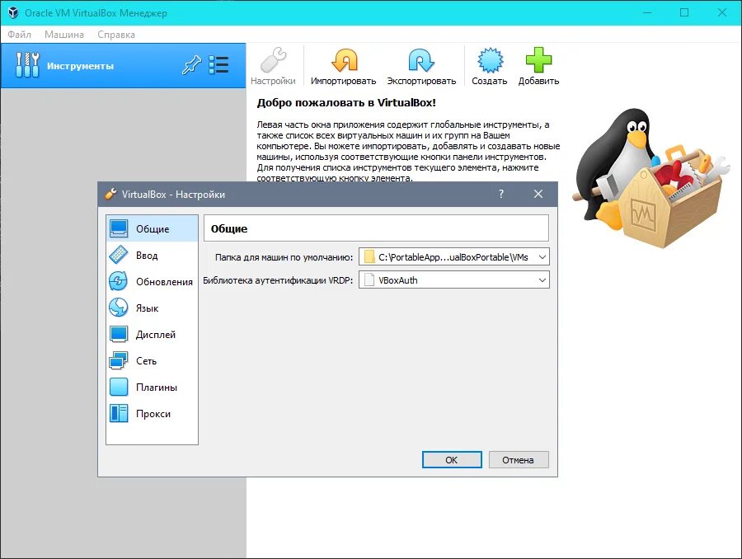Close the VirtualBox Manager main window
The width and height of the screenshot is (742, 559).
721,13
